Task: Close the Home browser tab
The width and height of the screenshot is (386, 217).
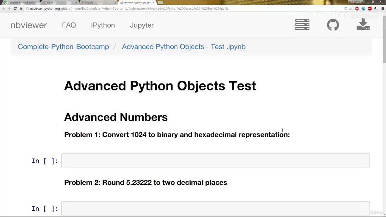Action: [77, 3]
